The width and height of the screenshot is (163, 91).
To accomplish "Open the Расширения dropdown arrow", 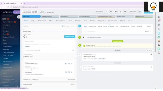I will click(x=106, y=12).
